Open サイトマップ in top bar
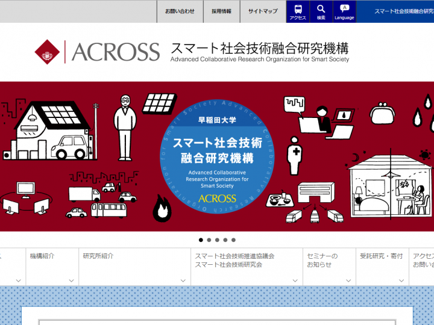The image size is (434, 325). click(x=263, y=11)
